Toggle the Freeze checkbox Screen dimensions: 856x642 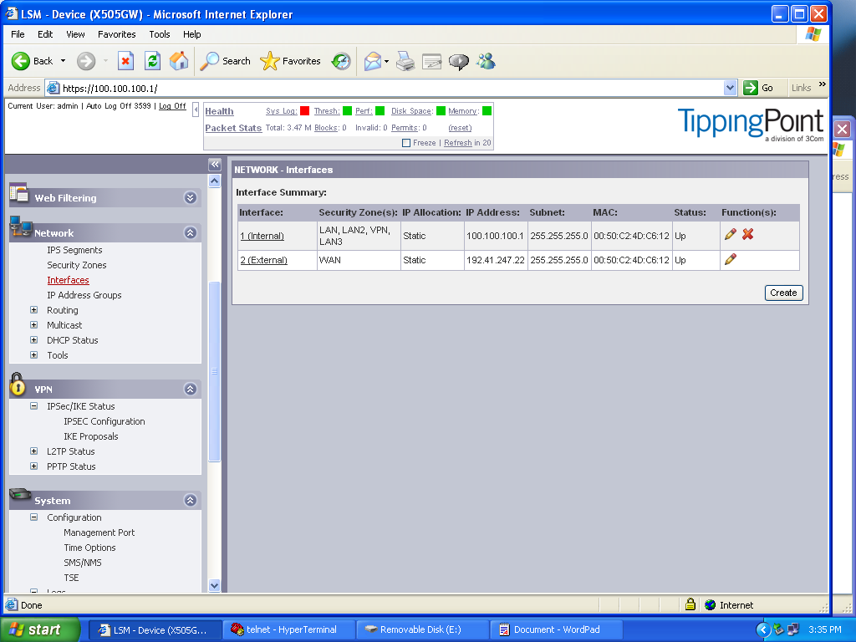406,143
